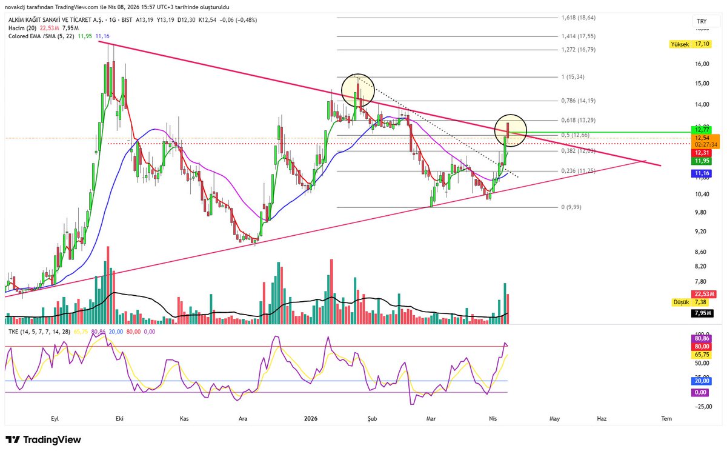The height and width of the screenshot is (454, 727).
Task: Click the Eki month on time axis
Action: 119,418
